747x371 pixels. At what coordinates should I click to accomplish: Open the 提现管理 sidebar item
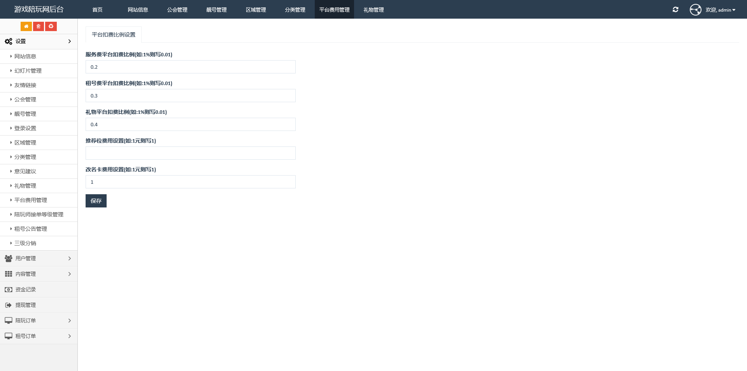pos(39,305)
